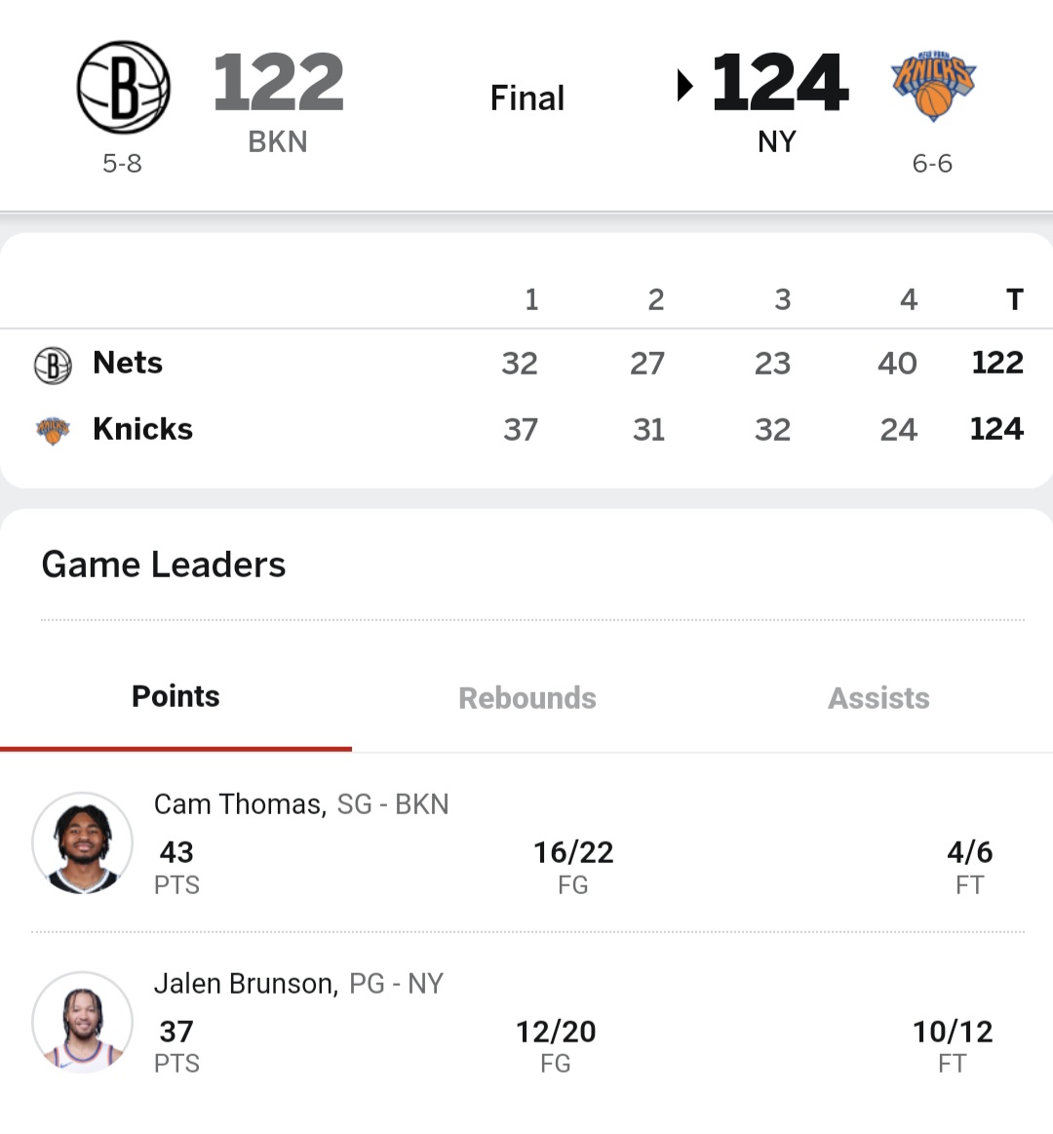Viewport: 1053px width, 1134px height.
Task: Open Jalen Brunson player profile link
Action: pyautogui.click(x=246, y=984)
